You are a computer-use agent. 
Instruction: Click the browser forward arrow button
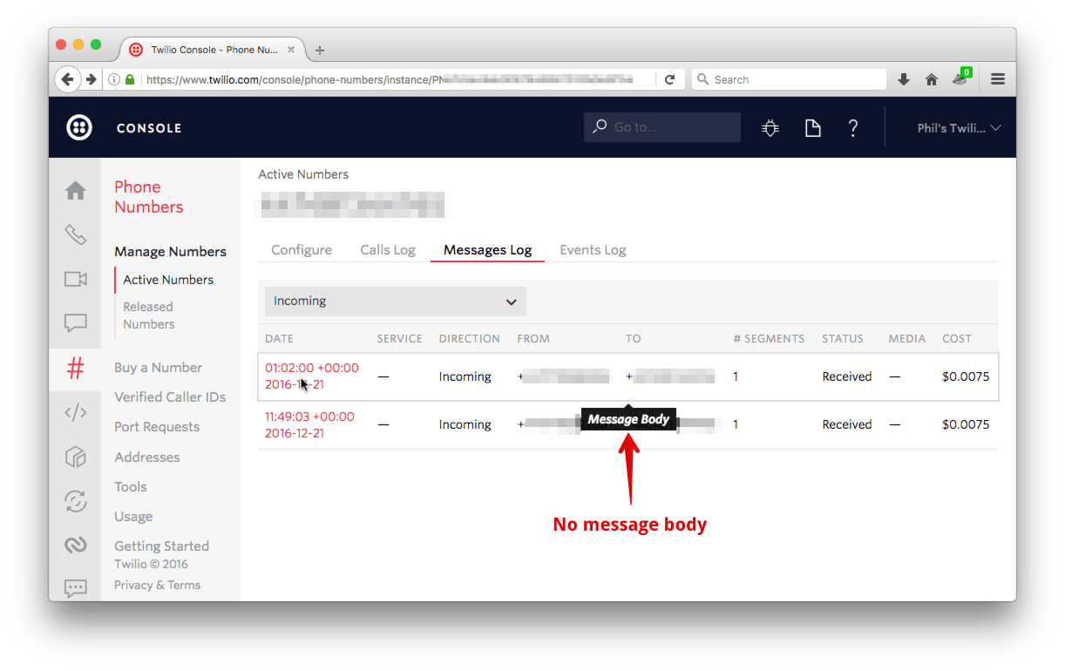pos(91,79)
